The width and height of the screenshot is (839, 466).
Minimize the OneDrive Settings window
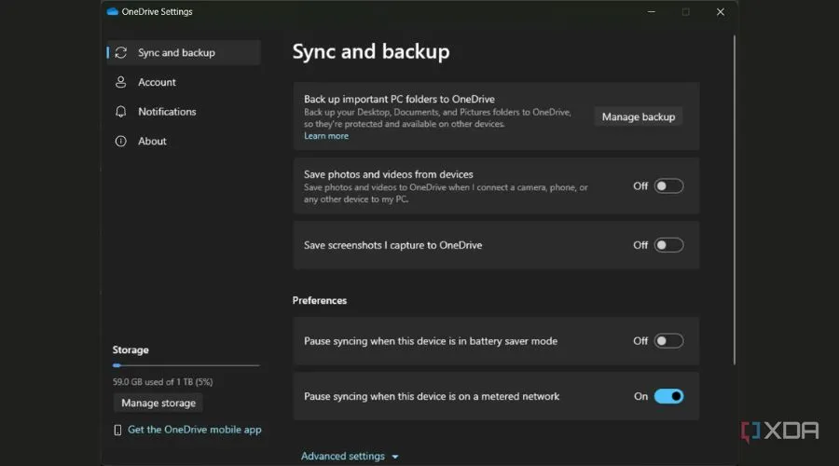[x=652, y=12]
